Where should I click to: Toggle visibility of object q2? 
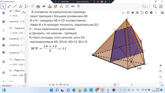4,13
